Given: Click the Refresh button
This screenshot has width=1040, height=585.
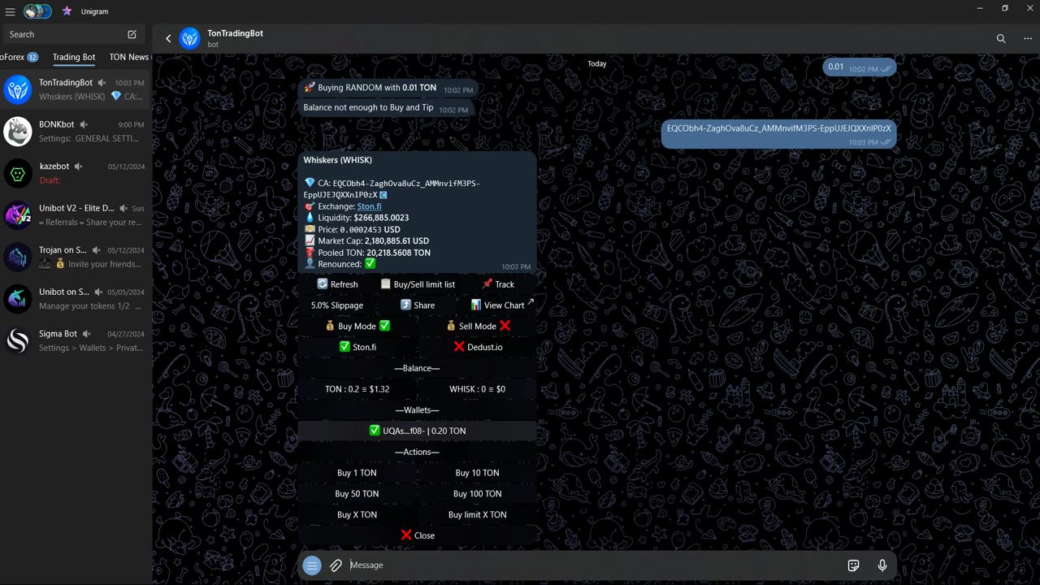Looking at the screenshot, I should click(337, 284).
